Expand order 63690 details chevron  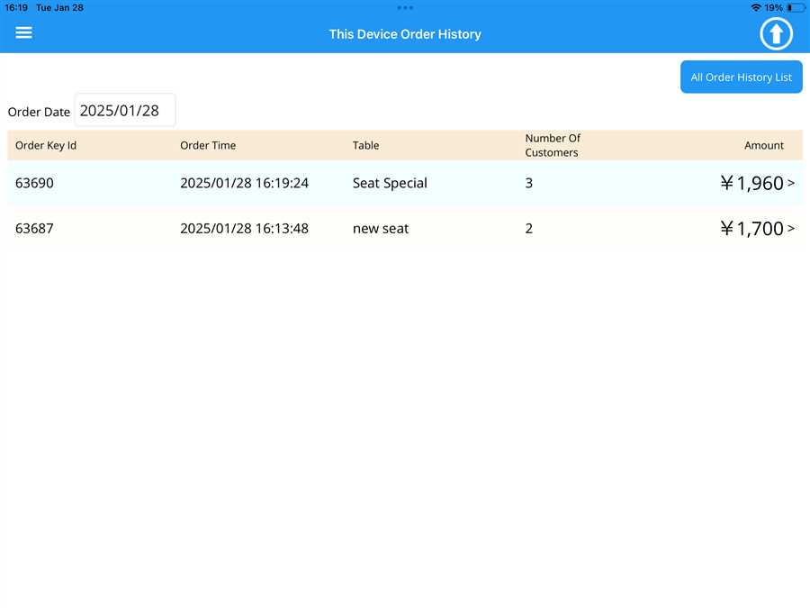791,183
